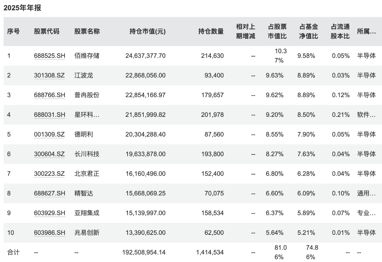The image size is (382, 262).
Task: Click the 股票代码 column header
Action: coord(47,32)
